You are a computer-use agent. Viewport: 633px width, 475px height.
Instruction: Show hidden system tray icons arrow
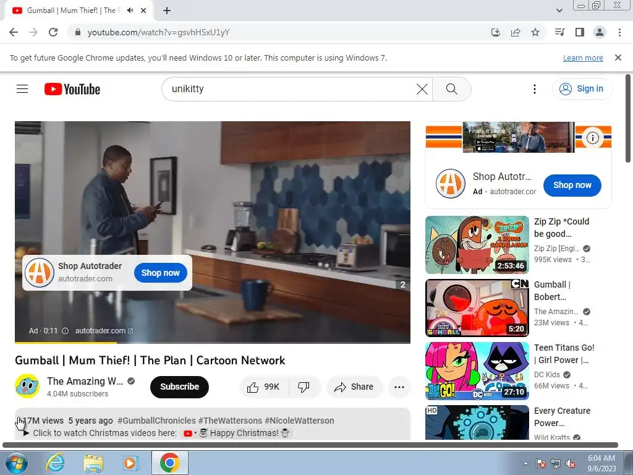[525, 463]
